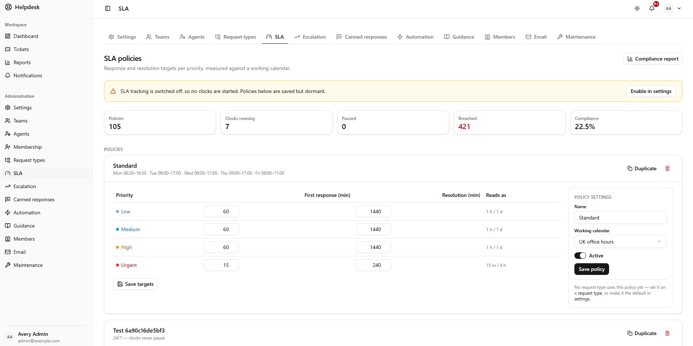Viewport: 693px width, 346px height.
Task: Switch to the Escalation tab
Action: (310, 37)
